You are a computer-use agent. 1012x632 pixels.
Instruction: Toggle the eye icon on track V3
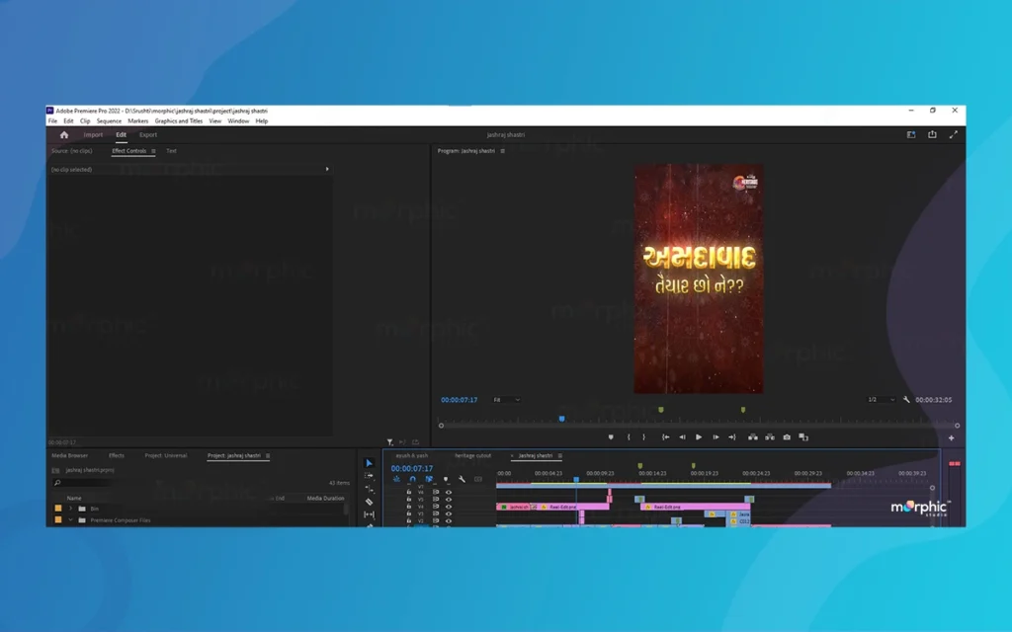[x=449, y=513]
